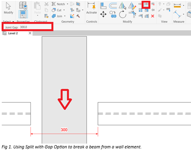This screenshot has height=150, width=191.
Task: Select the Scale tool
Action: click(146, 10)
